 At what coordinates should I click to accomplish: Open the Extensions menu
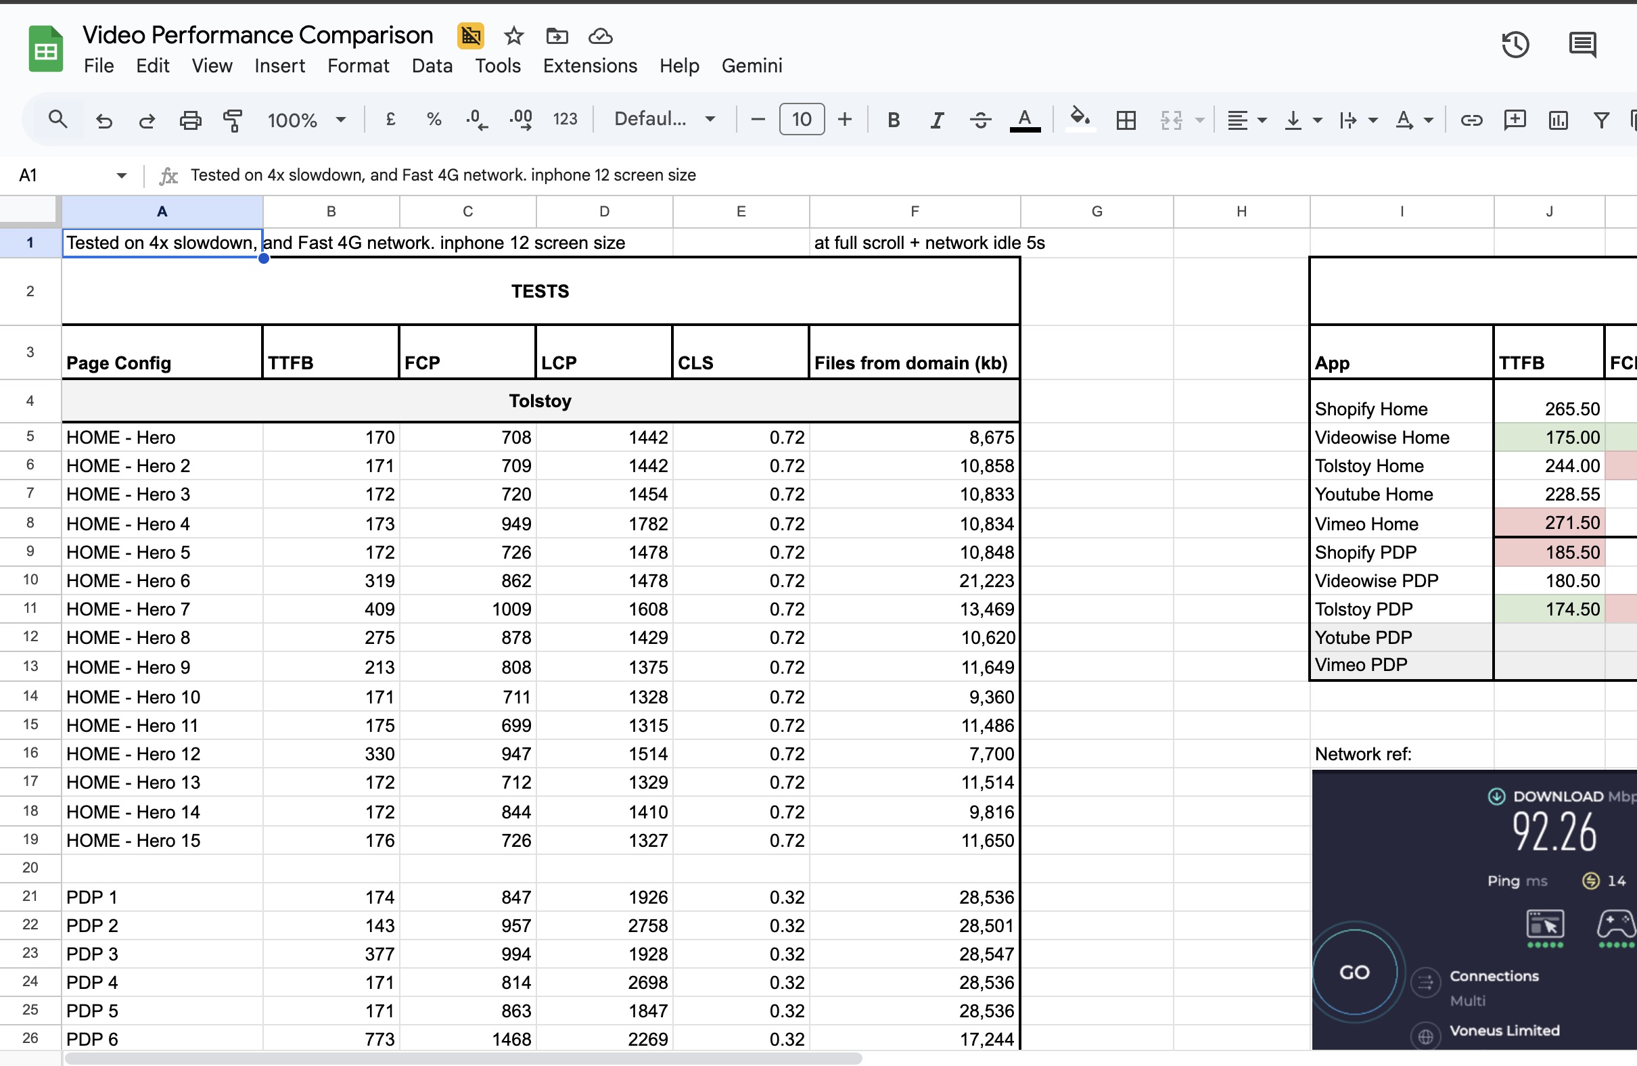(x=589, y=66)
